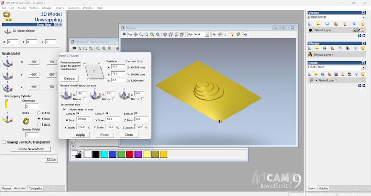Toggle all vector layers visibility bulbs
The image size is (371, 196).
coord(363,24)
